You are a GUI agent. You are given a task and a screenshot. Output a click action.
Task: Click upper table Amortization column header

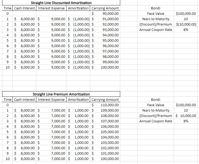click(78, 8)
